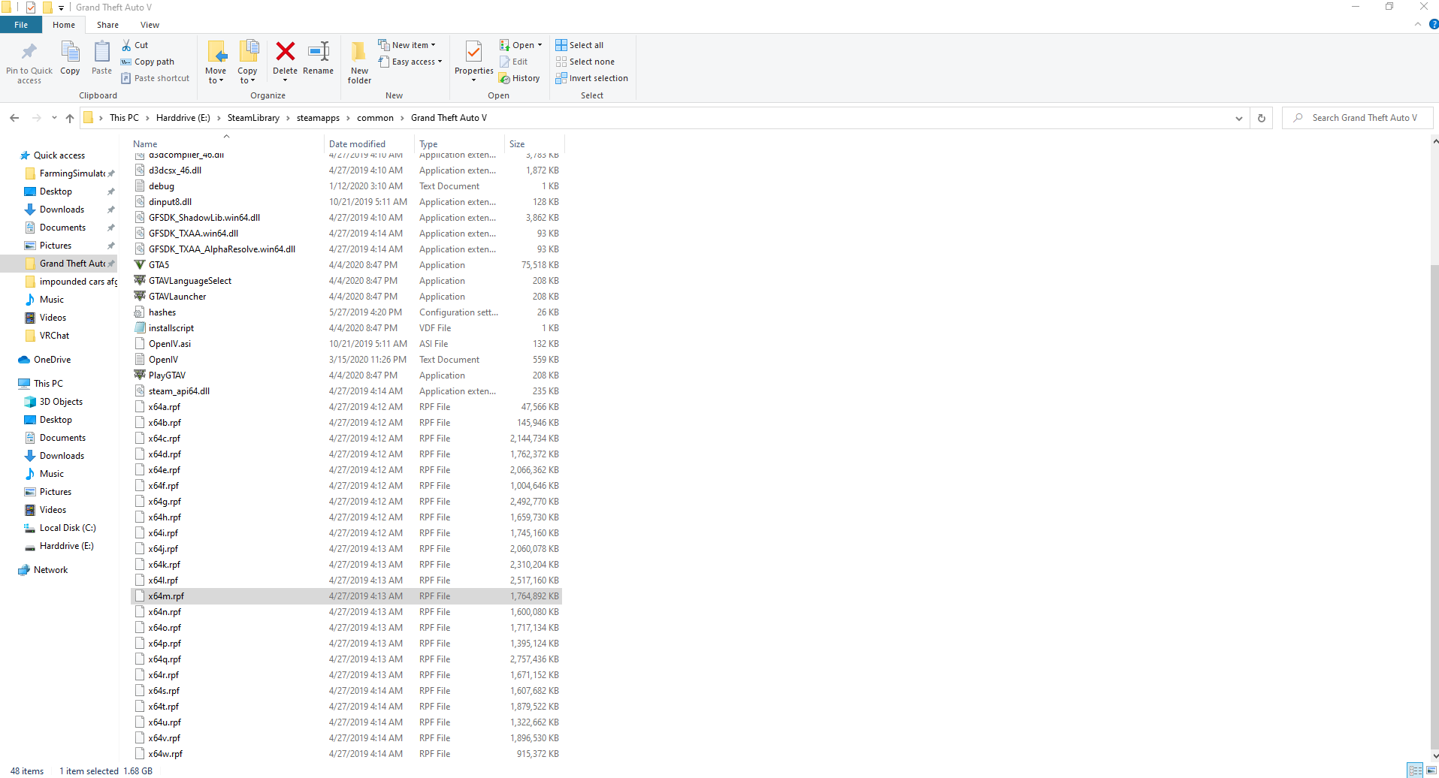Click the Rename icon in ribbon
The image size is (1439, 778).
[318, 52]
